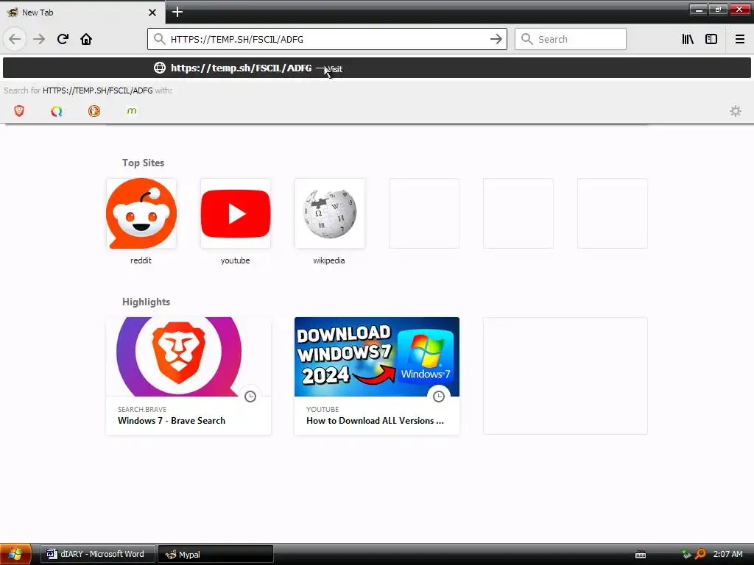Search with the green m engine icon
The image size is (754, 565).
[131, 111]
